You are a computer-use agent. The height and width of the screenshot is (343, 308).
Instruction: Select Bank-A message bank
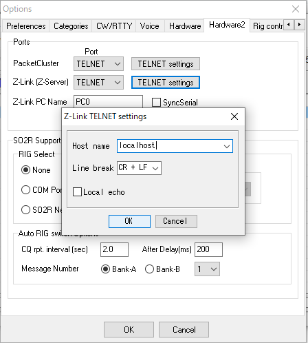click(105, 269)
